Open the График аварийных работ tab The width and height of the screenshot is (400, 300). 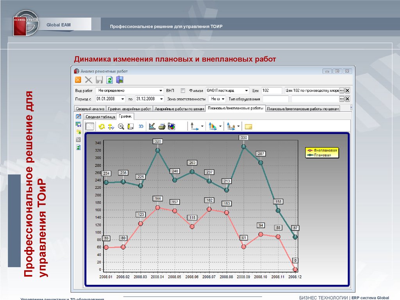point(129,109)
